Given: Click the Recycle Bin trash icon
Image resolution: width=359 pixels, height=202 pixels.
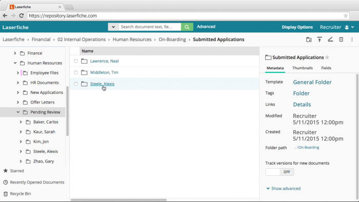Looking at the screenshot, I should tap(6, 194).
